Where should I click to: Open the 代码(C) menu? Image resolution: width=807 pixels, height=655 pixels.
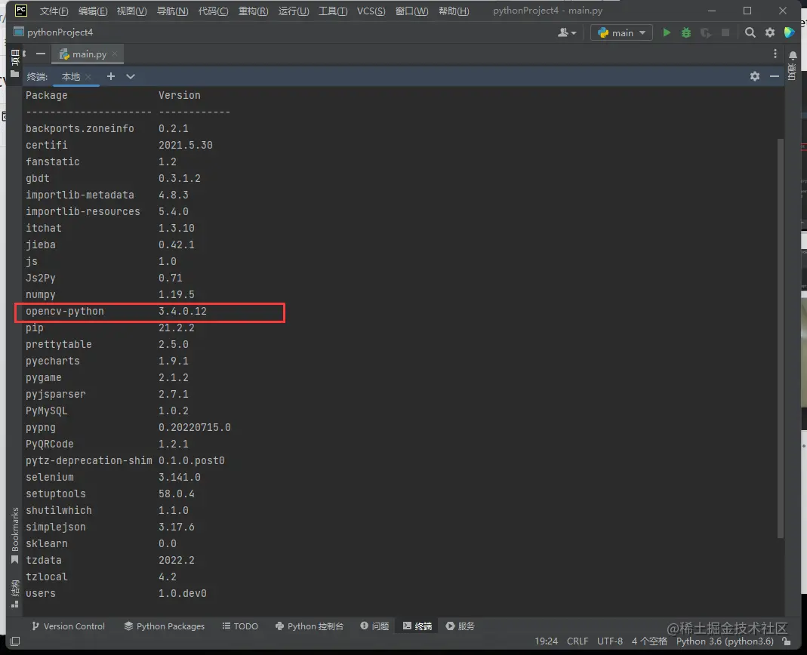[213, 11]
